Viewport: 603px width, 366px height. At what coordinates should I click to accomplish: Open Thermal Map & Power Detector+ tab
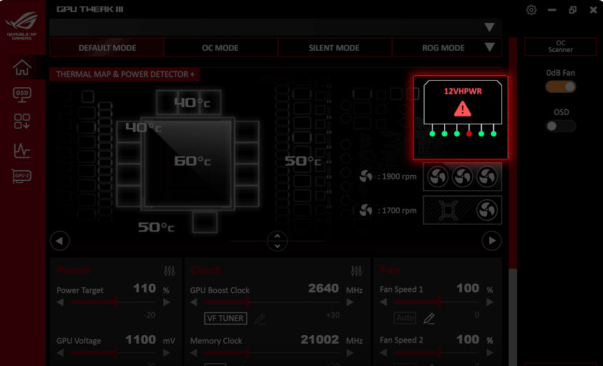point(124,74)
